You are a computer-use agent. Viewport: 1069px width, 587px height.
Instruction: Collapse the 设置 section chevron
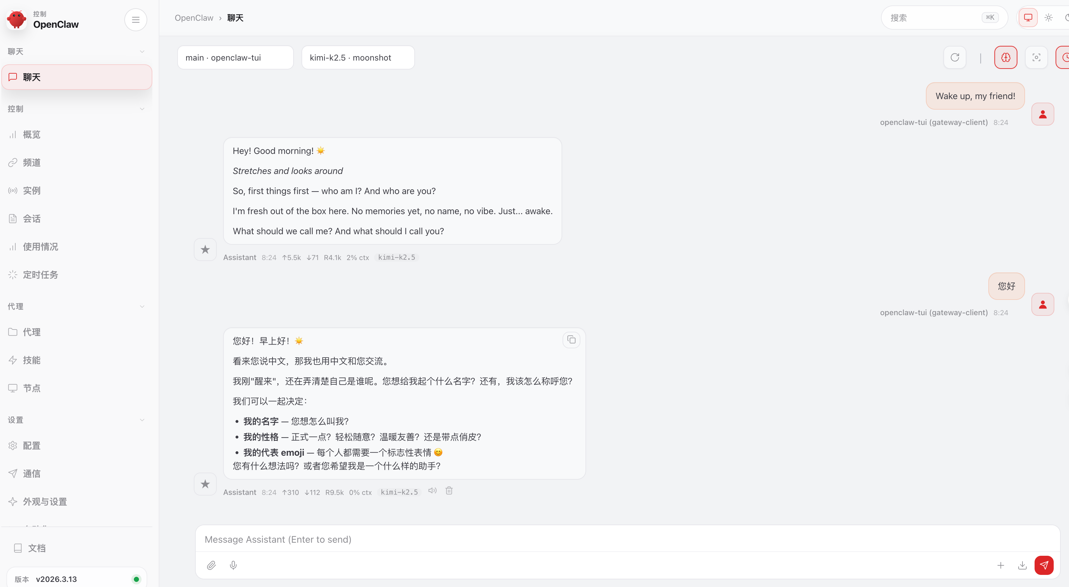(x=142, y=420)
